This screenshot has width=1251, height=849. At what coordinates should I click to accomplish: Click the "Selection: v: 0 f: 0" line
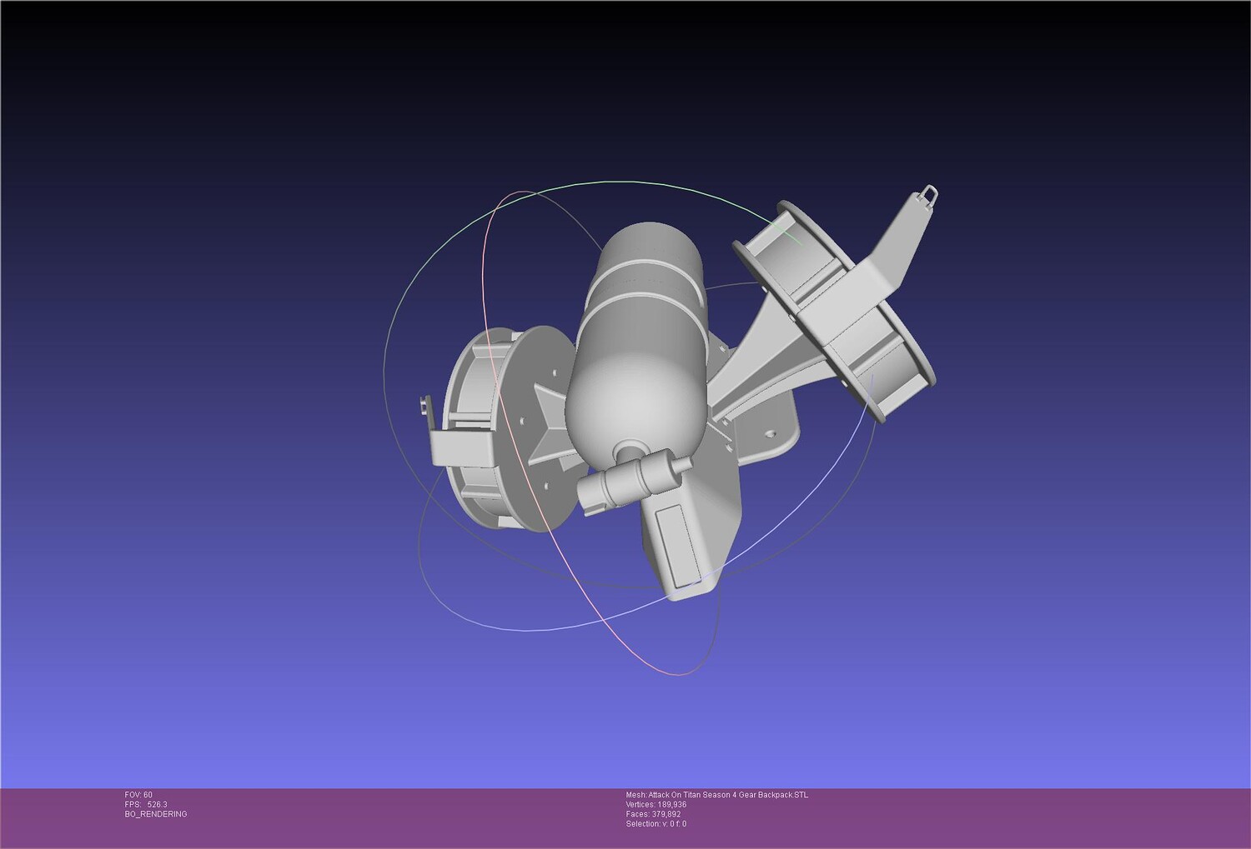(x=656, y=824)
